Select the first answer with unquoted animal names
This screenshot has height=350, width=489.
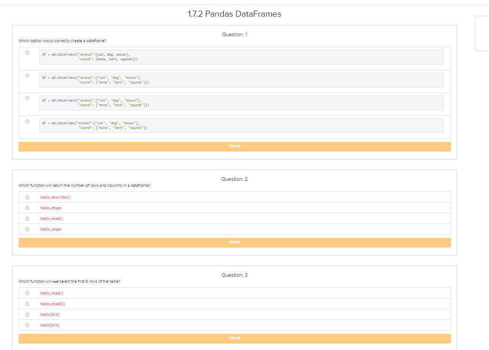click(x=27, y=53)
